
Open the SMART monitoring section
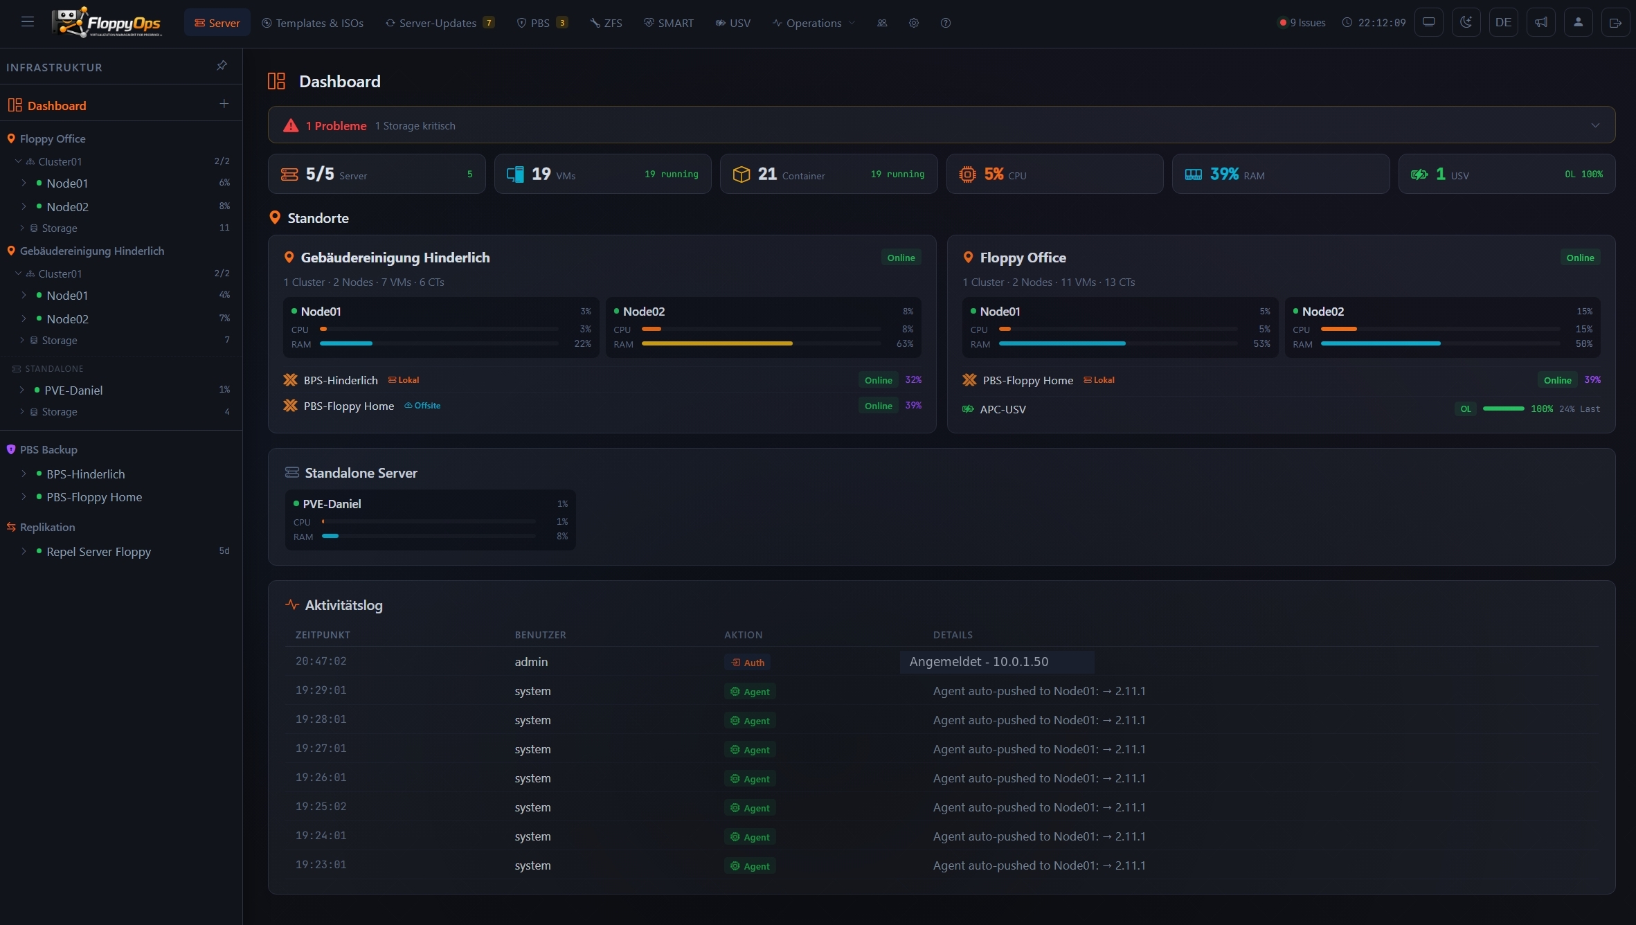click(x=667, y=22)
